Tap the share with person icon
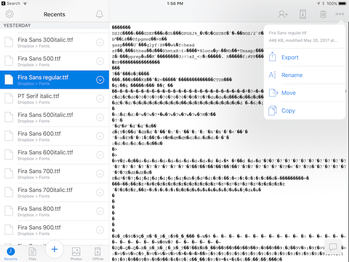349x262 pixels. (283, 14)
